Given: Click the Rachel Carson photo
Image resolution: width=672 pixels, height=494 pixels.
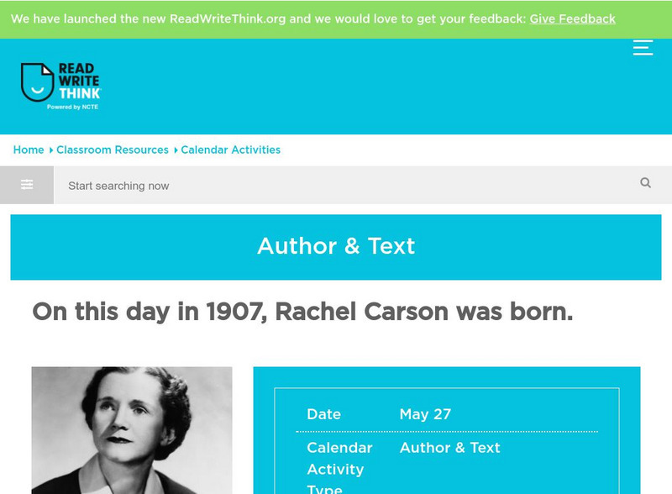Looking at the screenshot, I should point(132,430).
